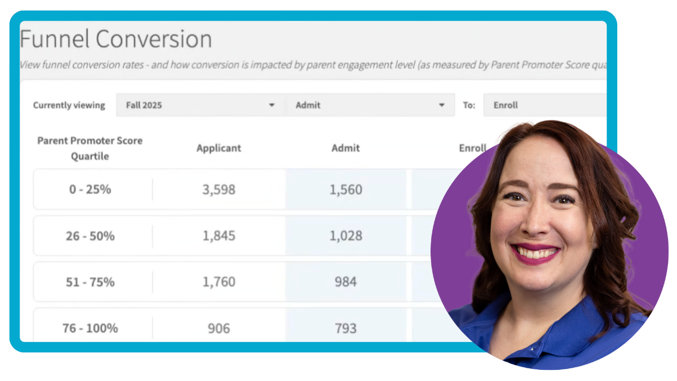Click the 906 applicant value
Image resolution: width=677 pixels, height=381 pixels.
[218, 328]
